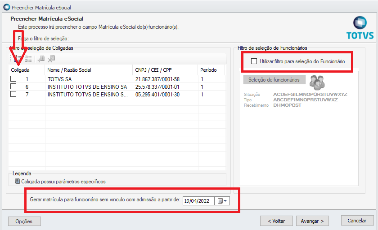Image resolution: width=378 pixels, height=230 pixels.
Task: Open the calendar dropdown for the admission date
Action: click(x=222, y=201)
